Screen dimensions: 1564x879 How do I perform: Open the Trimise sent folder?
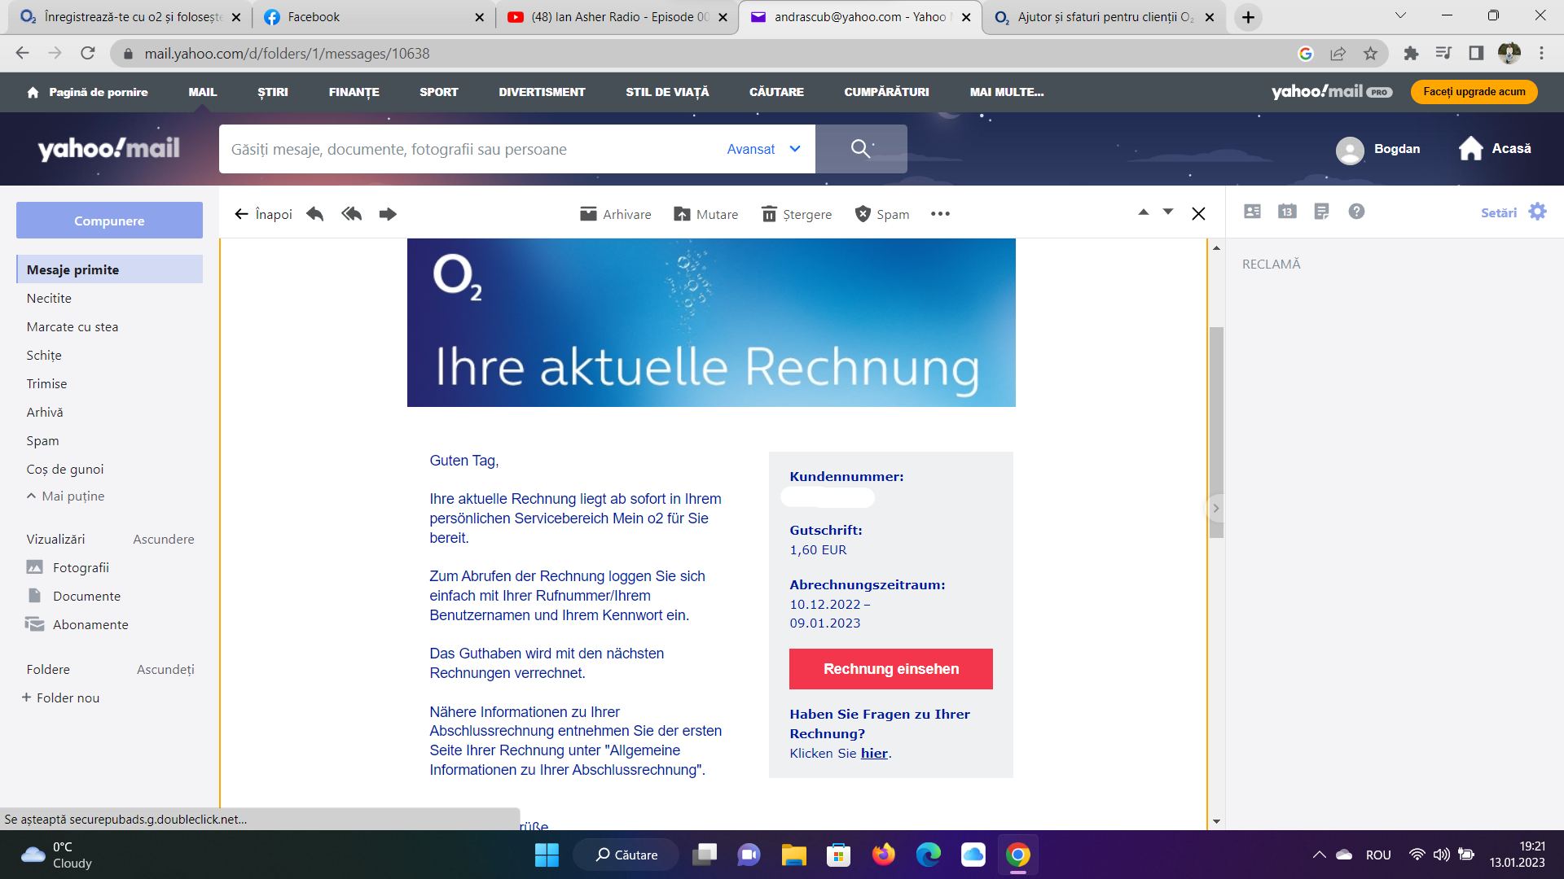coord(46,383)
